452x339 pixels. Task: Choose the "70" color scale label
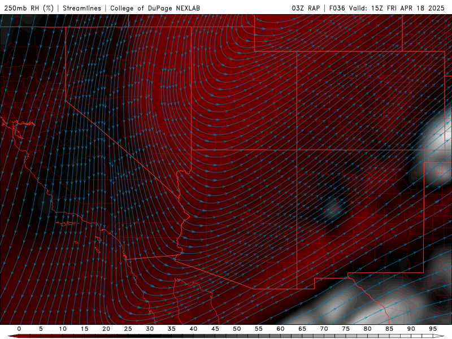pyautogui.click(x=324, y=329)
